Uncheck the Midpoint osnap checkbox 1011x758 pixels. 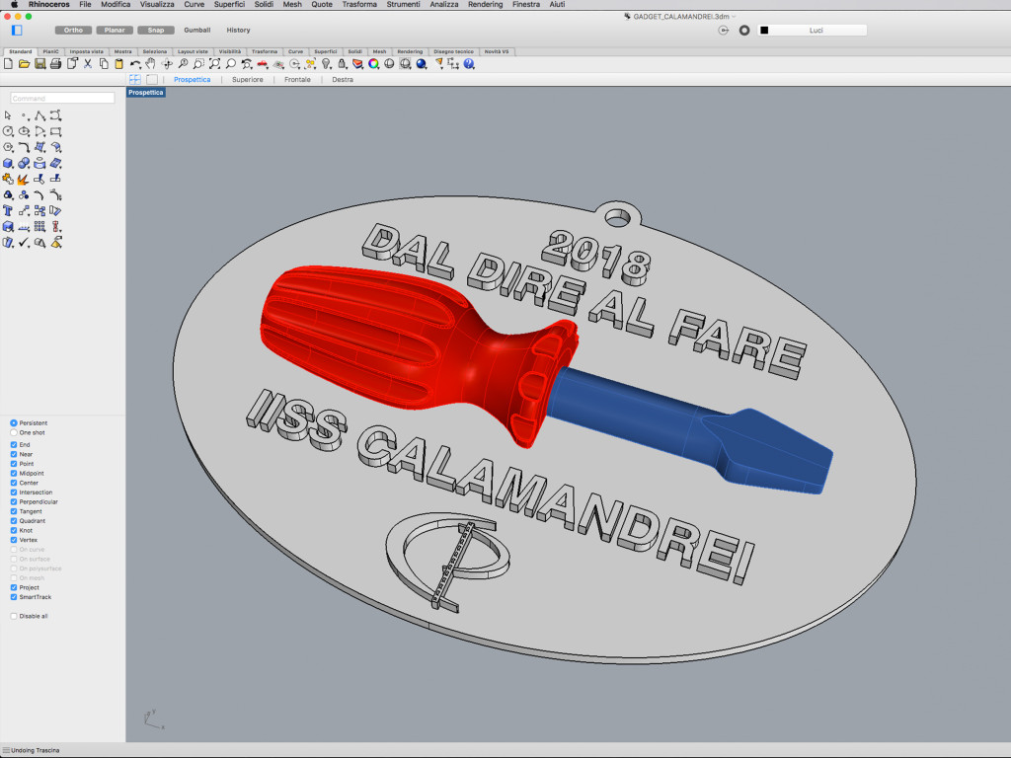(x=14, y=473)
